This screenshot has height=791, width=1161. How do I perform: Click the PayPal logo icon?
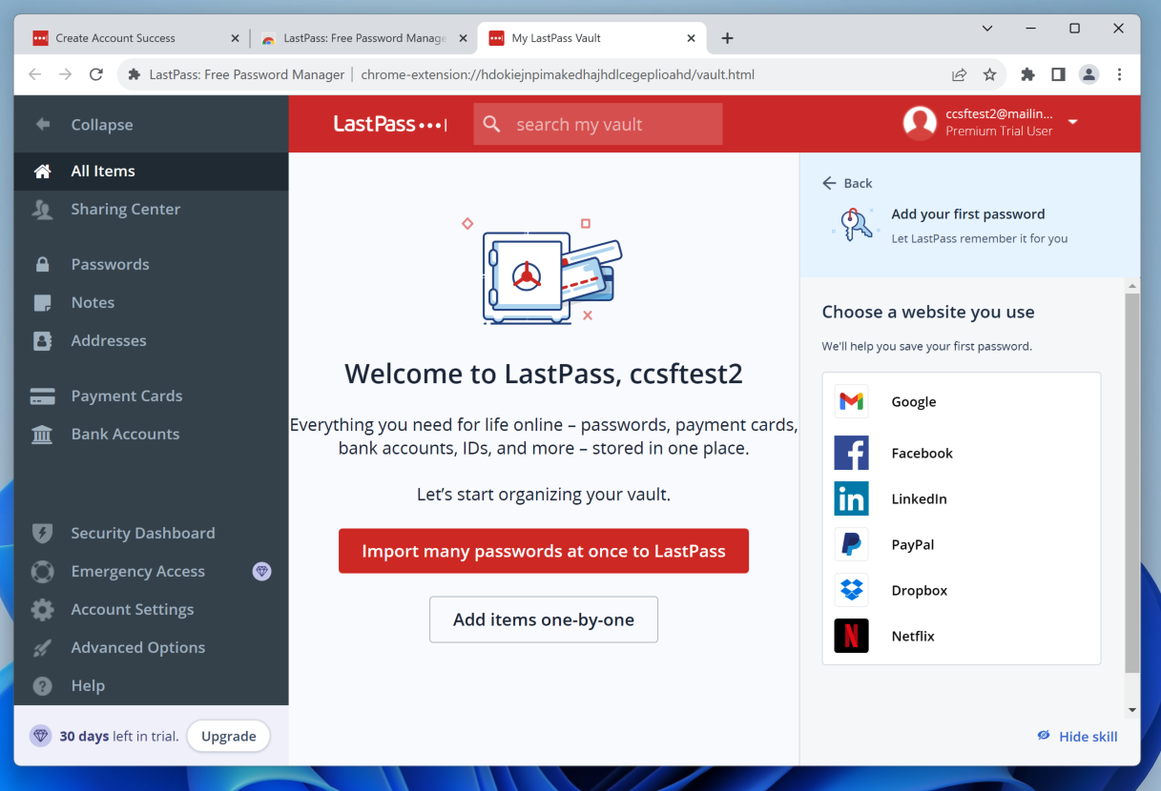tap(851, 544)
